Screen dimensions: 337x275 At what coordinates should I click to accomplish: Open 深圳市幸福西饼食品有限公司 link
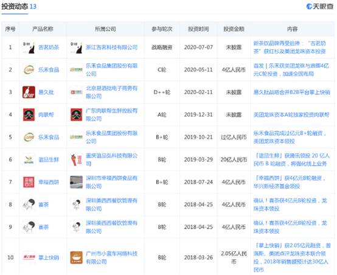(x=111, y=182)
